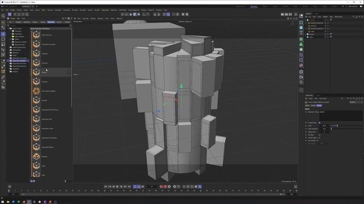
Task: Click the scale slider handle in Attributes
Action: [337, 126]
